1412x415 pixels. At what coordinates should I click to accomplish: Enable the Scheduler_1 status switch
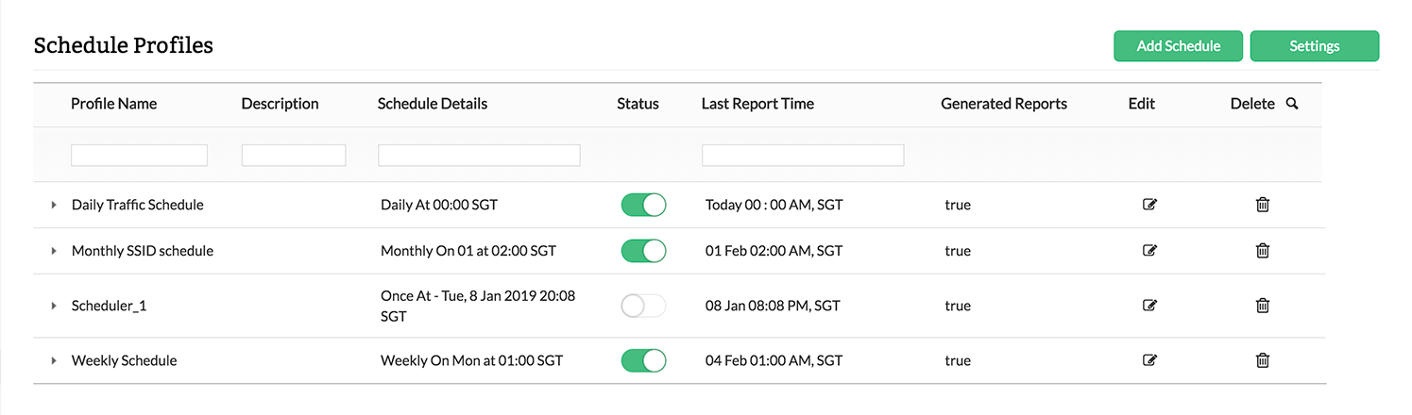643,306
